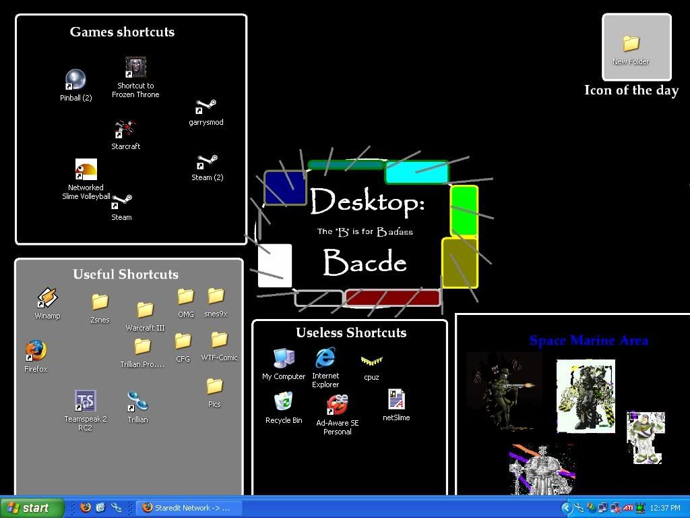Open the Pinball (2) shortcut

(x=75, y=80)
